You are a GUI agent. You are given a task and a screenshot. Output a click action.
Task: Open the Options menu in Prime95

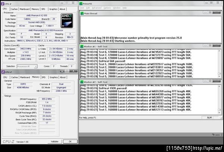point(107,8)
